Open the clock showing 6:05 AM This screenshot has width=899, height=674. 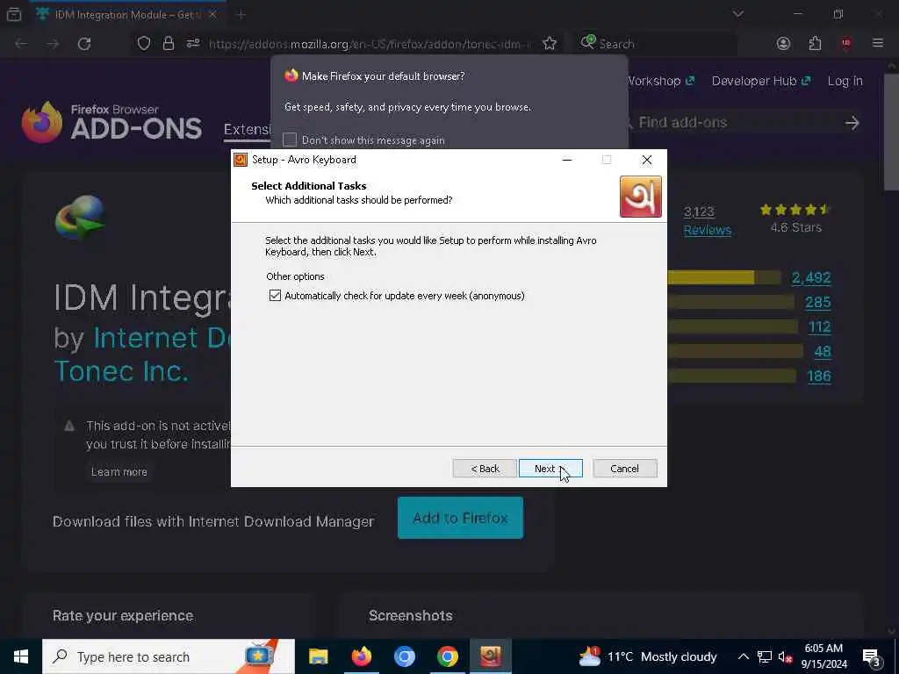click(x=823, y=656)
